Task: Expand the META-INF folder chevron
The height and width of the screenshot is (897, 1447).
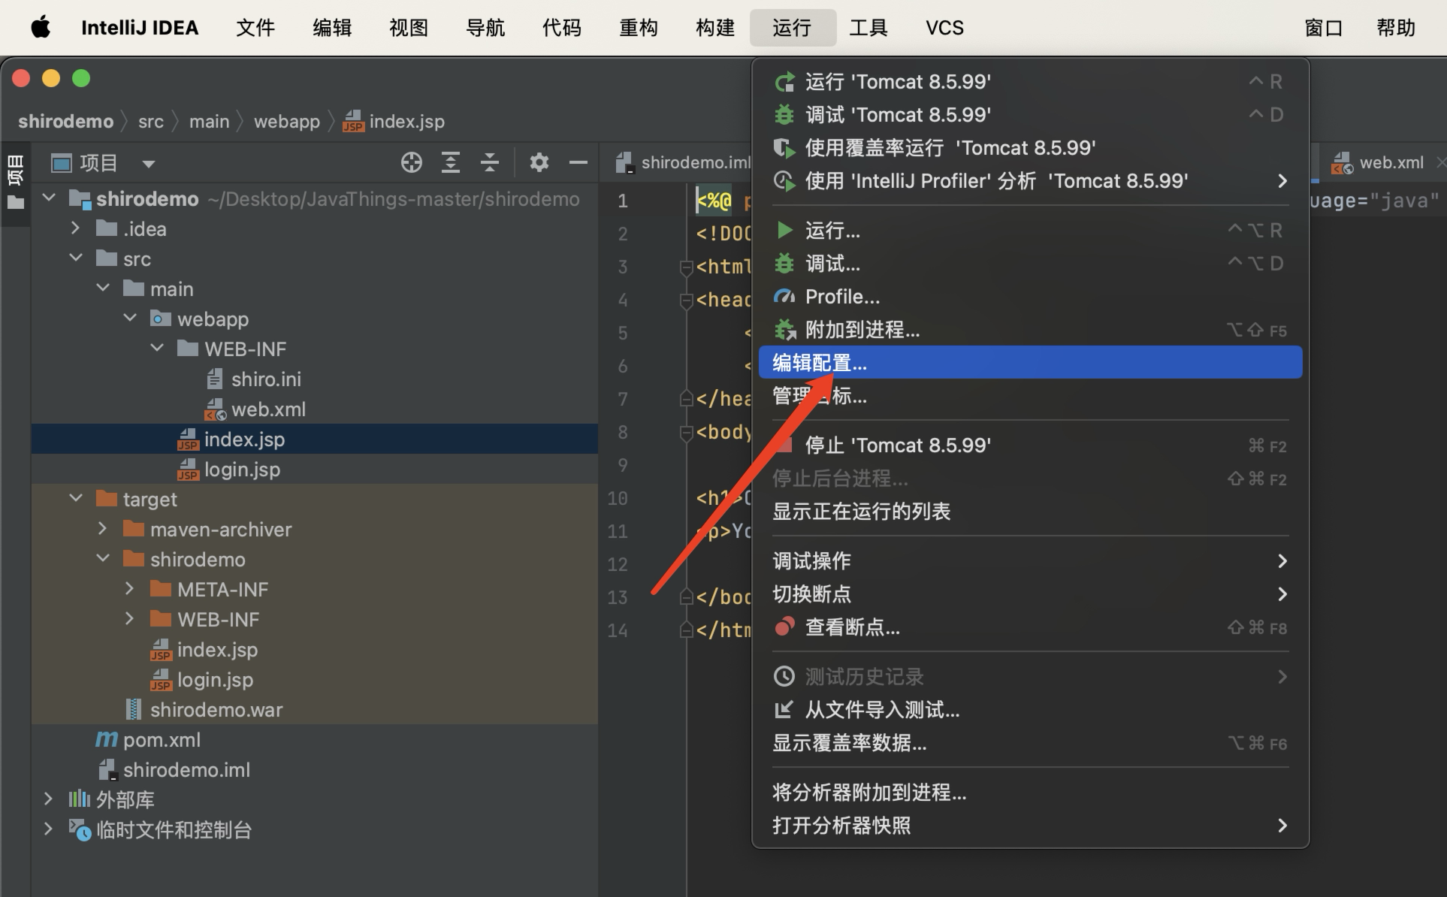Action: pos(130,588)
